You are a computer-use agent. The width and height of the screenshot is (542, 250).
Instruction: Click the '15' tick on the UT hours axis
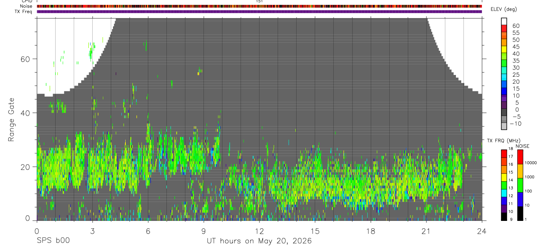point(315,231)
